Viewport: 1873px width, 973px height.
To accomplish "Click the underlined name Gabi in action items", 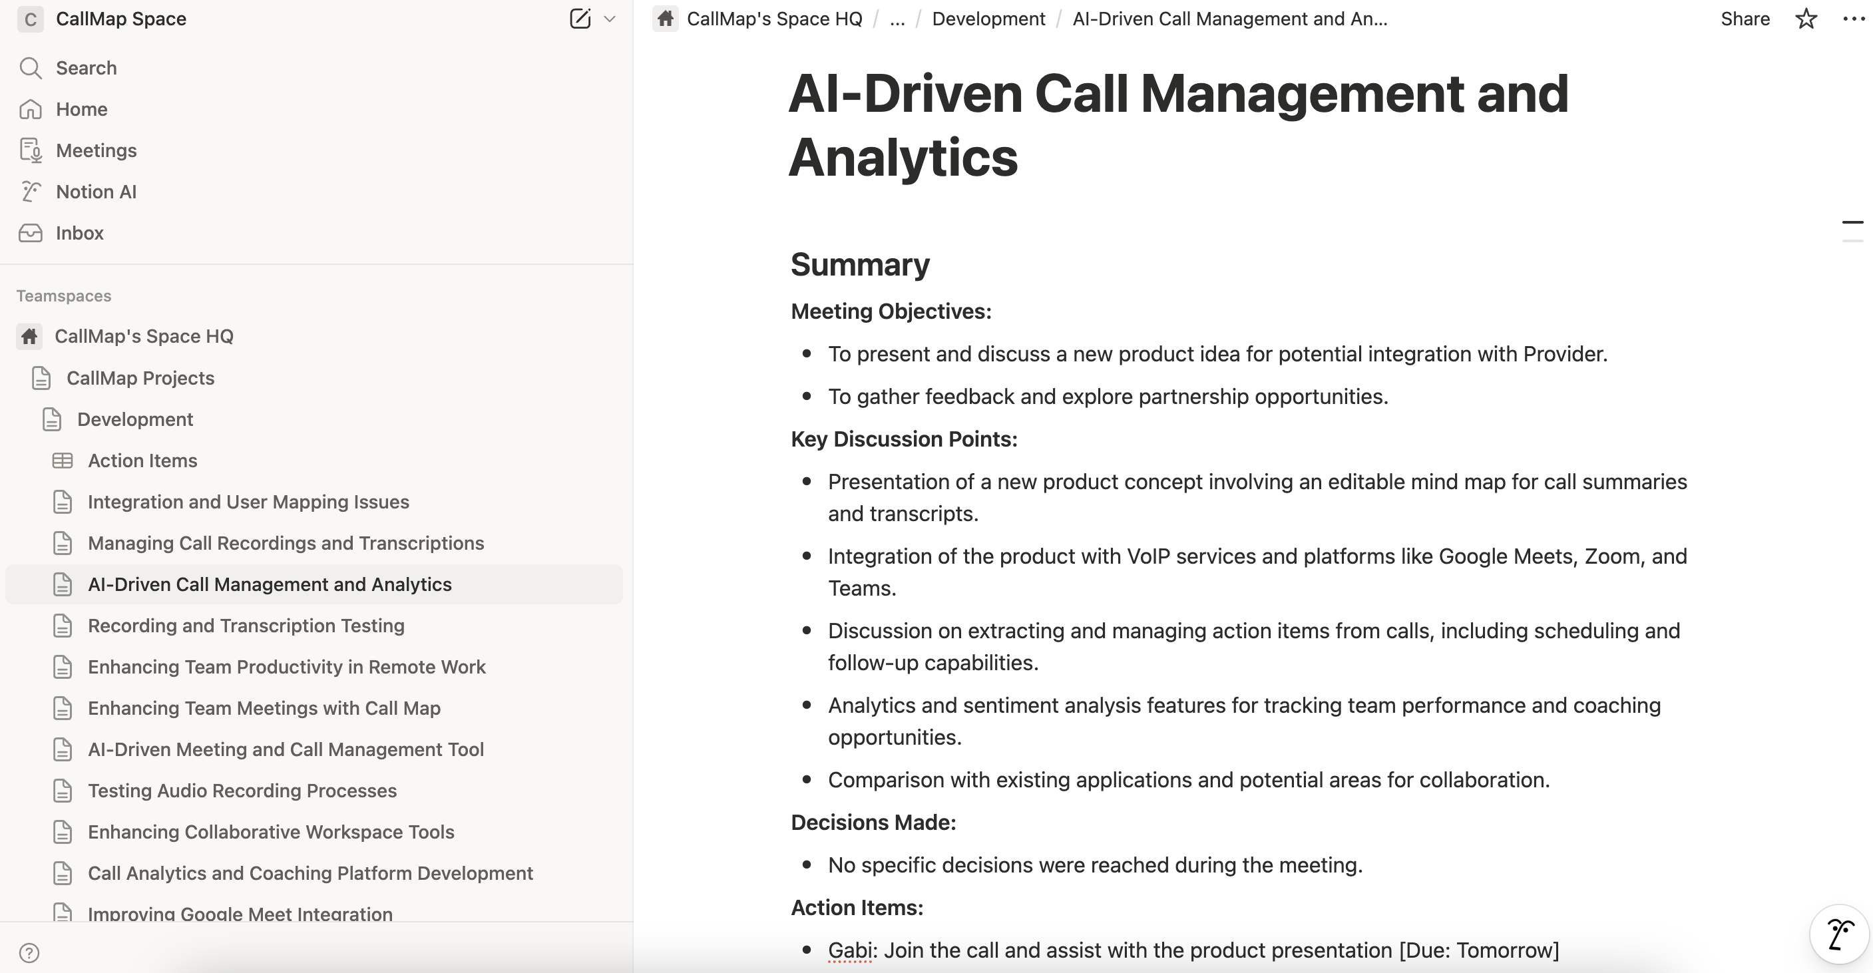I will point(850,950).
